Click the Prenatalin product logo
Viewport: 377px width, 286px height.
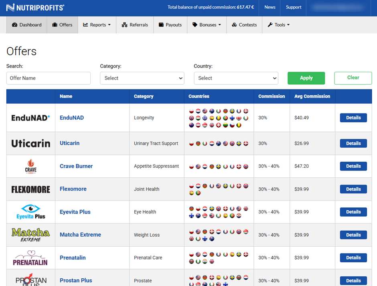[30, 258]
